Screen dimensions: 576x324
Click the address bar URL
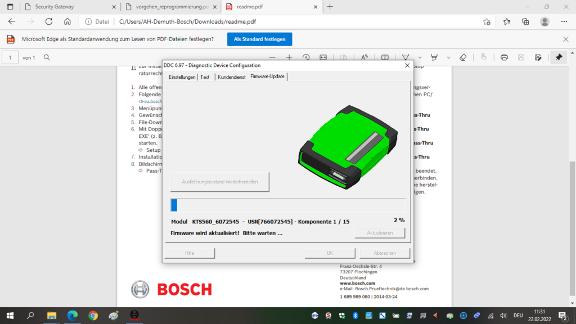187,22
